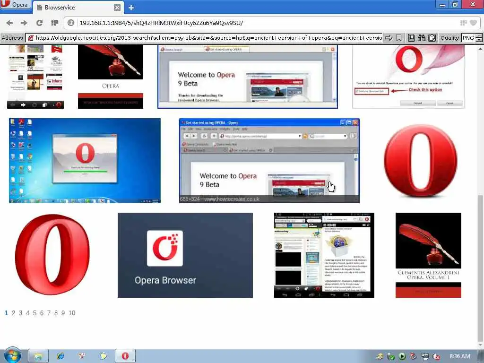Go back using Opera's back arrow
484x363 pixels.
click(x=10, y=23)
